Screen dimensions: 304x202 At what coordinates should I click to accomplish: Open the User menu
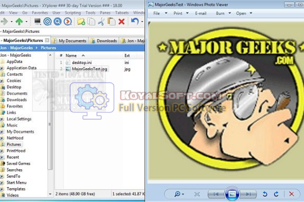56,13
